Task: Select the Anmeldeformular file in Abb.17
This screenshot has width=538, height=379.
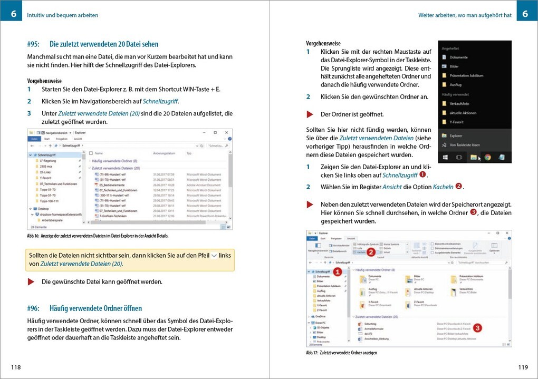Action: (371, 328)
